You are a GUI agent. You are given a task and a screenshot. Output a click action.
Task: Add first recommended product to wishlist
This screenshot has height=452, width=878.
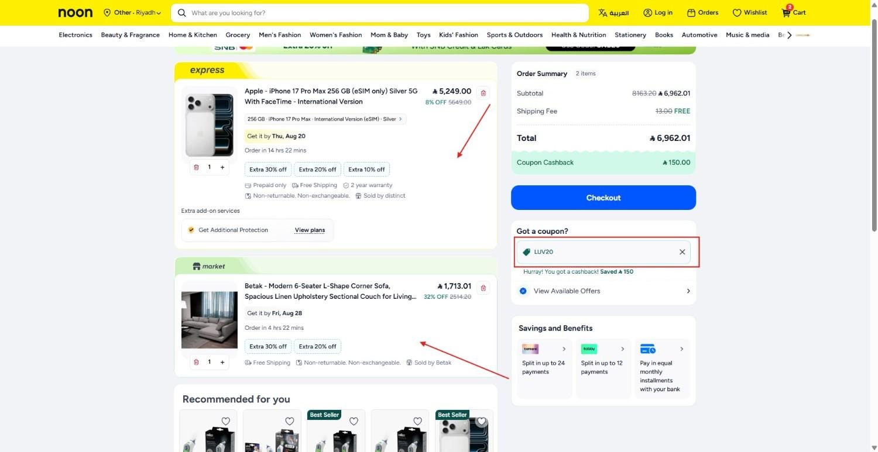(x=226, y=421)
